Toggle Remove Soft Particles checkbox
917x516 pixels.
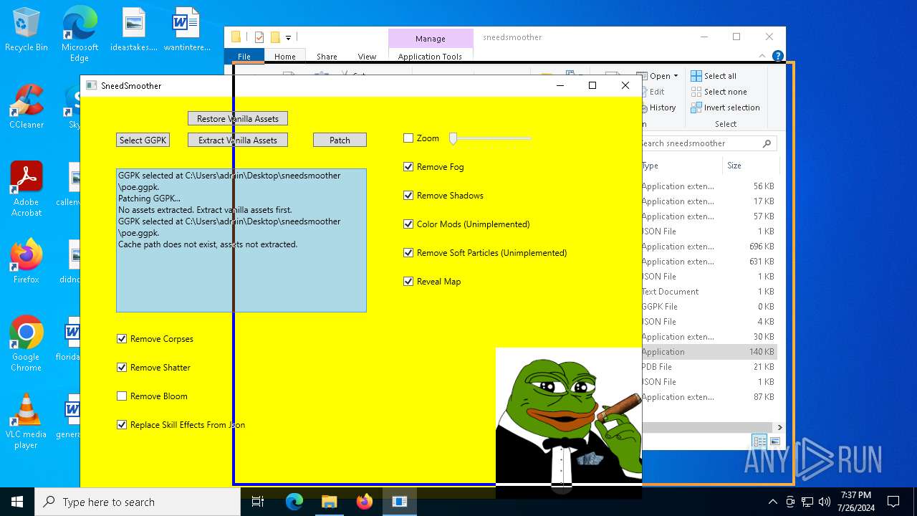coord(408,253)
